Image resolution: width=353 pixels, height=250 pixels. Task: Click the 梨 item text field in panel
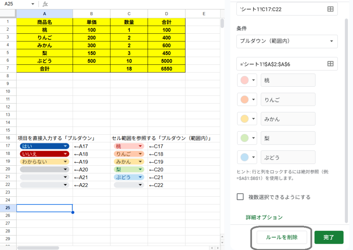click(x=288, y=138)
